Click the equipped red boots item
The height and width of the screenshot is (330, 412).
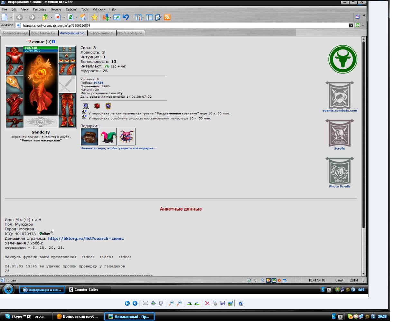(67, 122)
